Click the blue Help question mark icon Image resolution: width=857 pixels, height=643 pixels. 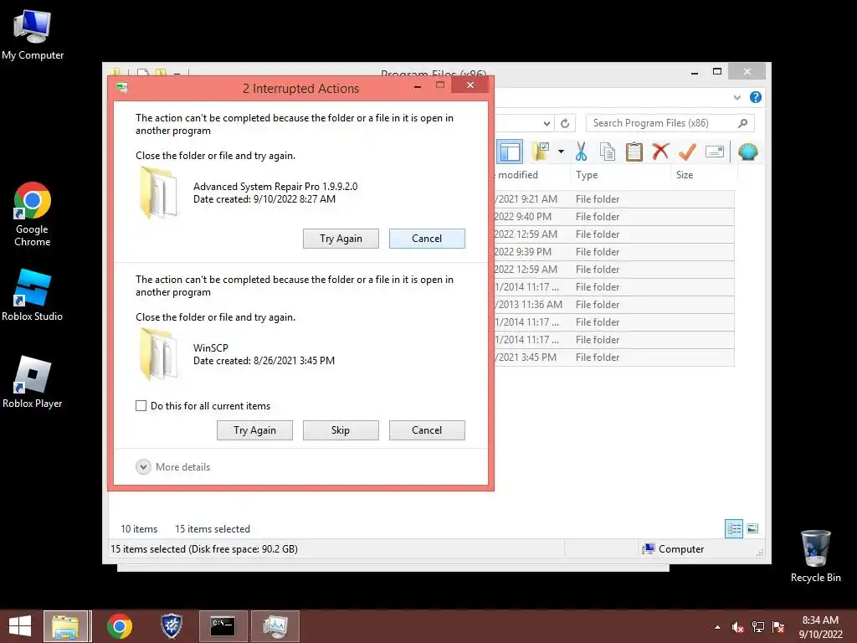click(x=756, y=97)
